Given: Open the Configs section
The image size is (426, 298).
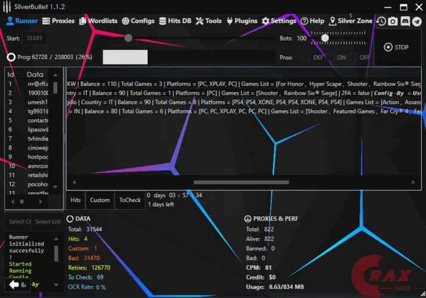Looking at the screenshot, I should [x=138, y=21].
